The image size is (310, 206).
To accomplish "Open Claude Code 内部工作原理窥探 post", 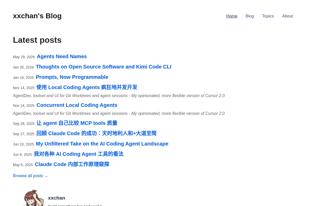I will (72, 164).
